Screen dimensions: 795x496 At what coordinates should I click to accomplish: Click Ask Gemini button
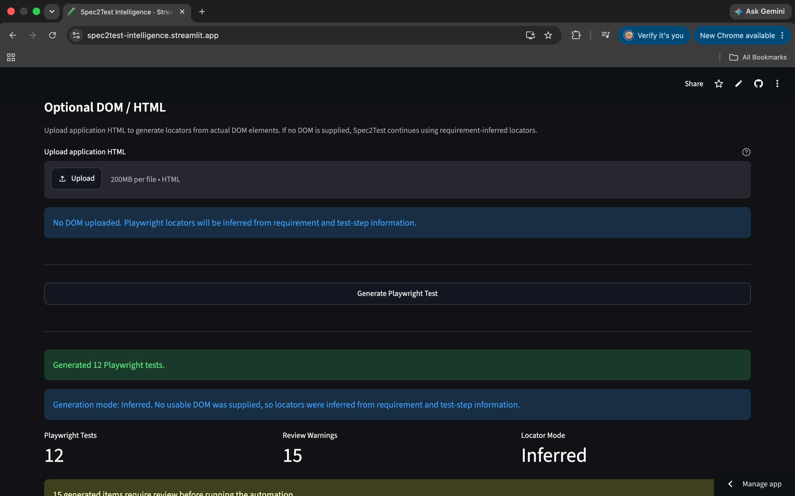point(760,12)
